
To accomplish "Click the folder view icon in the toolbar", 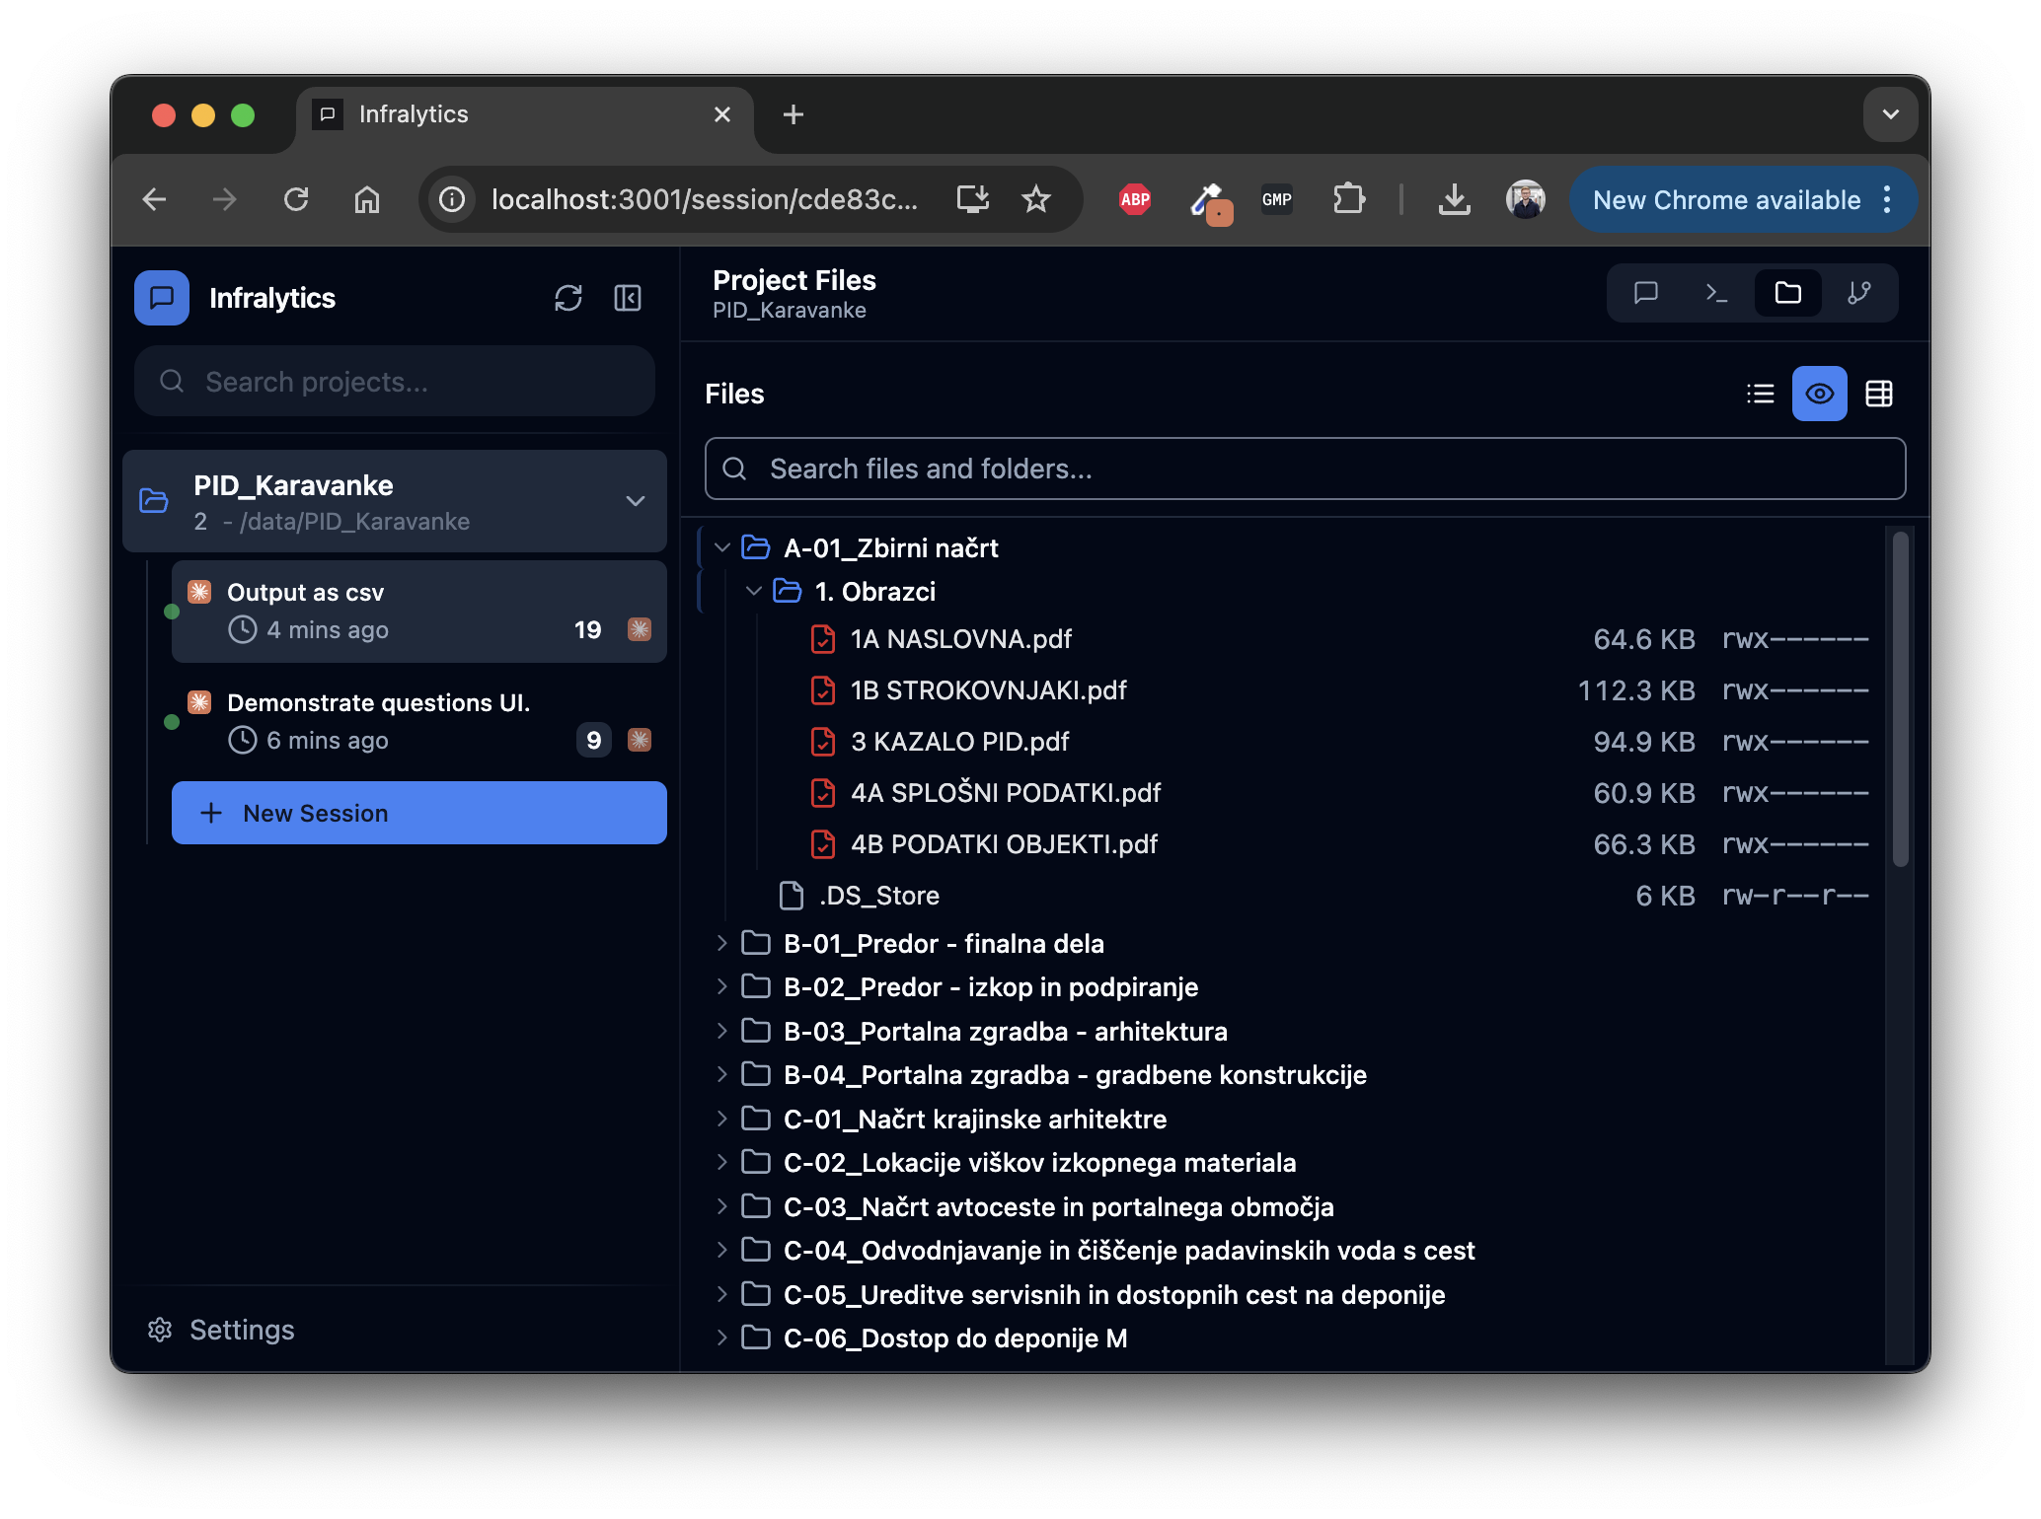I will coord(1787,292).
